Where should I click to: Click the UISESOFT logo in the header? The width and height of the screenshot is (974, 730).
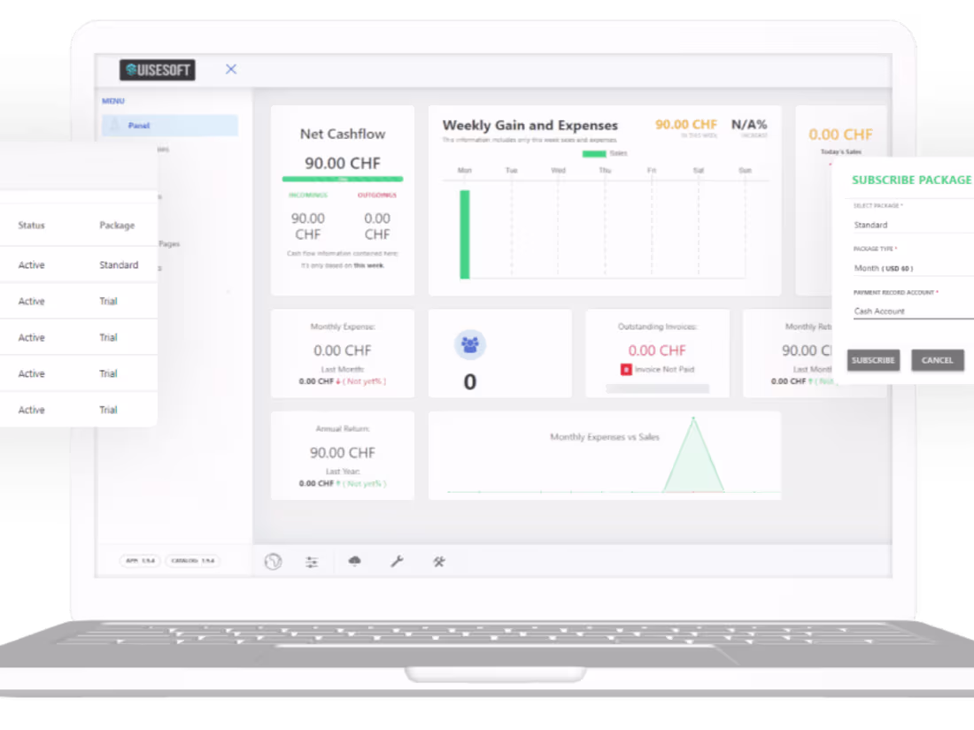click(157, 69)
